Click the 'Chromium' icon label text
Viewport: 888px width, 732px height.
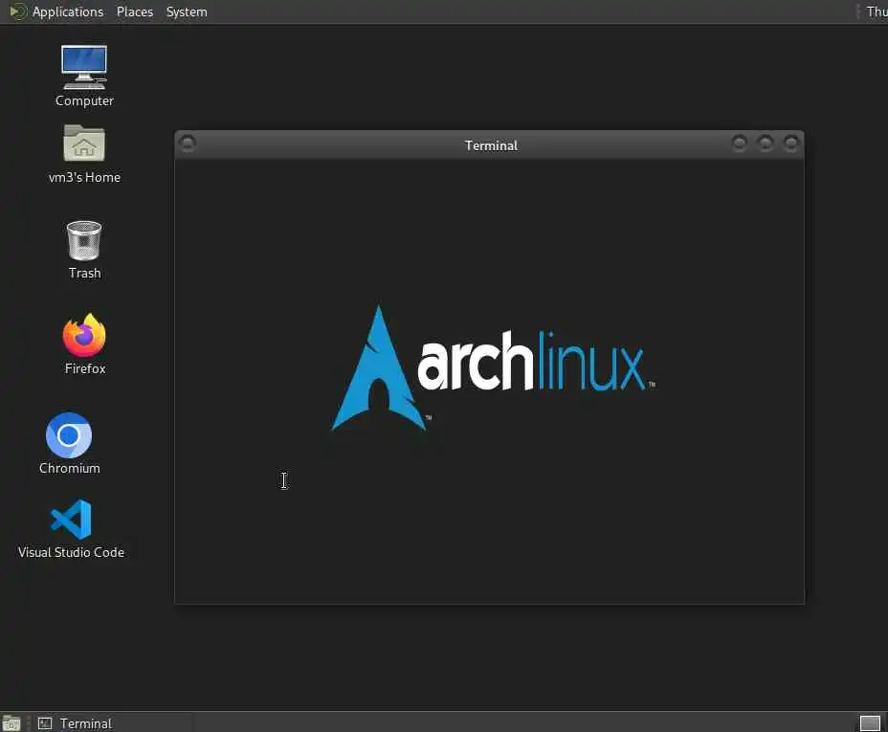[69, 468]
